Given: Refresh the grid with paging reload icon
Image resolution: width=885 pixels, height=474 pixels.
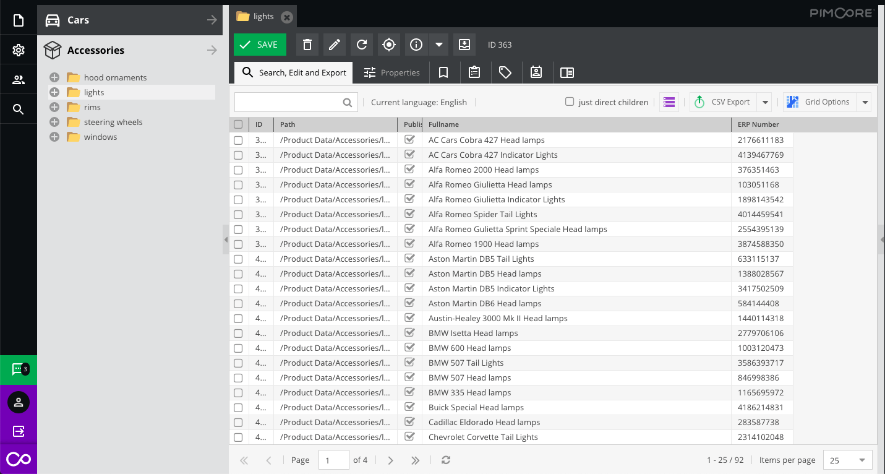Looking at the screenshot, I should point(446,460).
